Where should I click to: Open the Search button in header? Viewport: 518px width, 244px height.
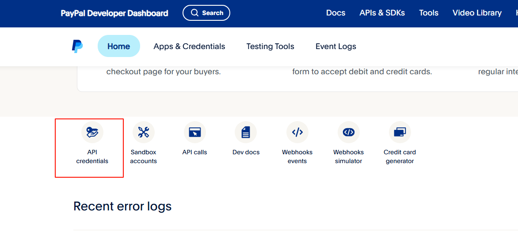tap(206, 13)
